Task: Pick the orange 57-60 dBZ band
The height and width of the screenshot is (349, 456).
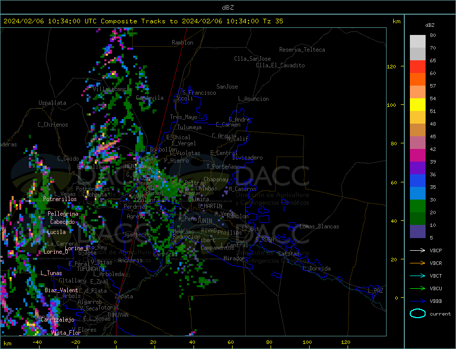Action: point(417,80)
